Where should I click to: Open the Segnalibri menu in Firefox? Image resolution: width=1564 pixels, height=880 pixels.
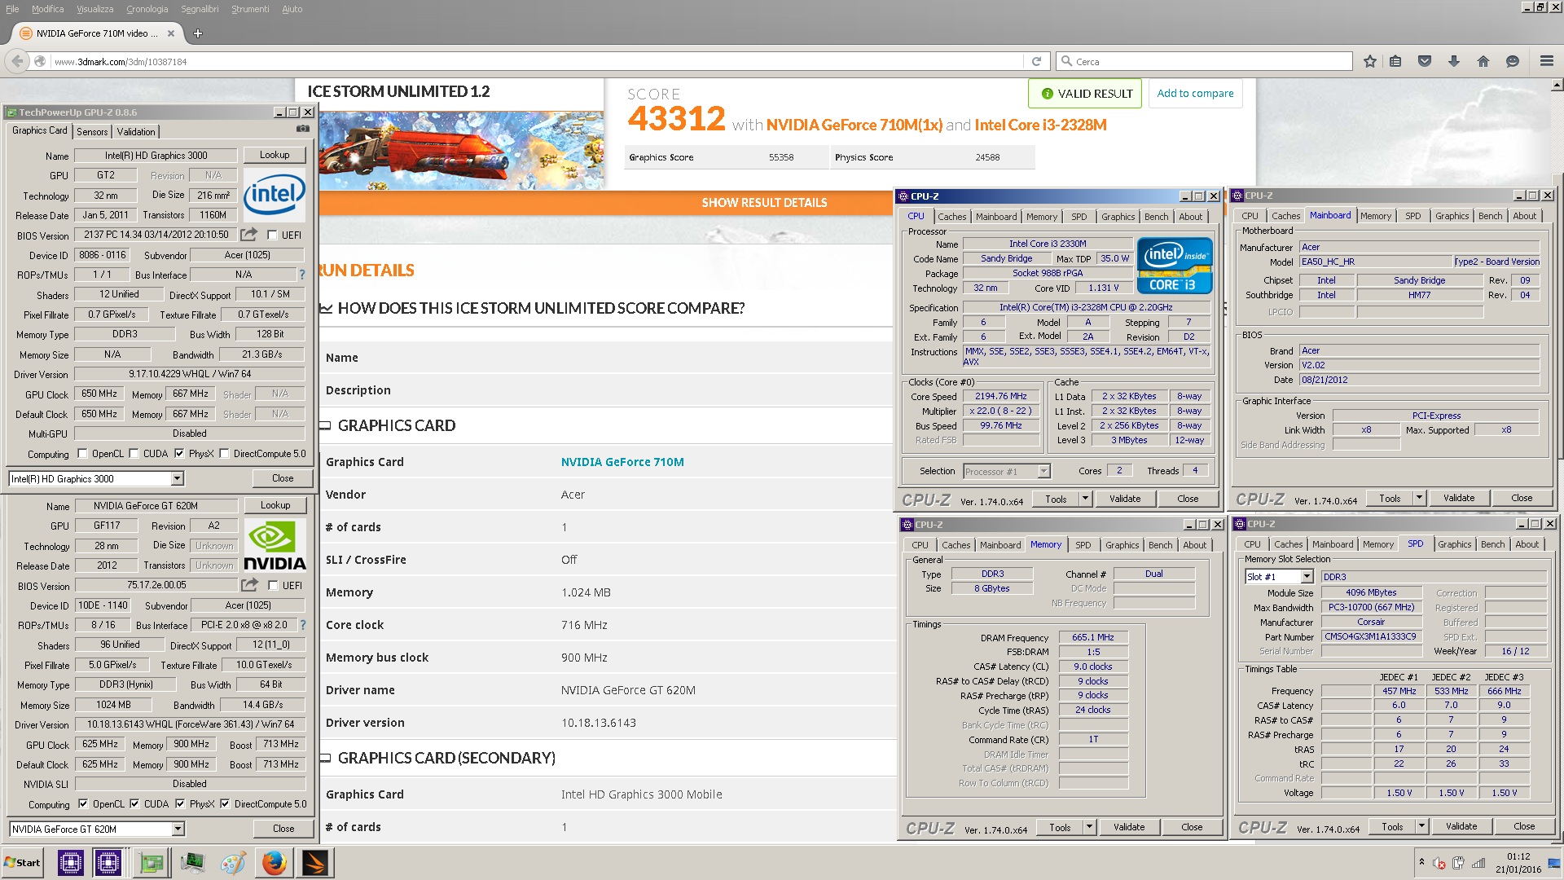[x=200, y=9]
